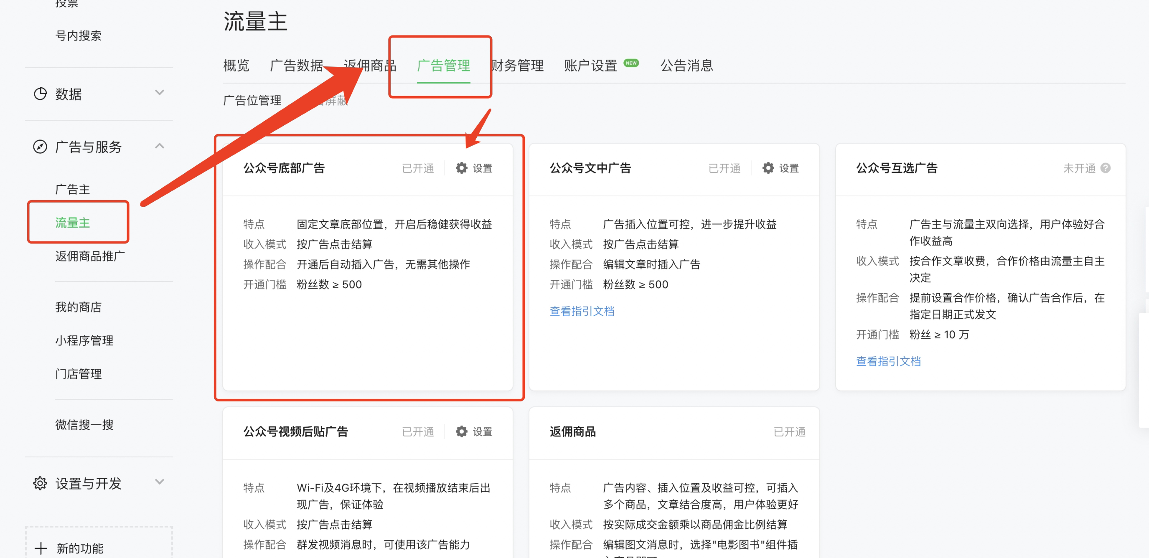Image resolution: width=1149 pixels, height=558 pixels.
Task: Open 查看指引文档 link under 公众号文中广告
Action: click(582, 311)
